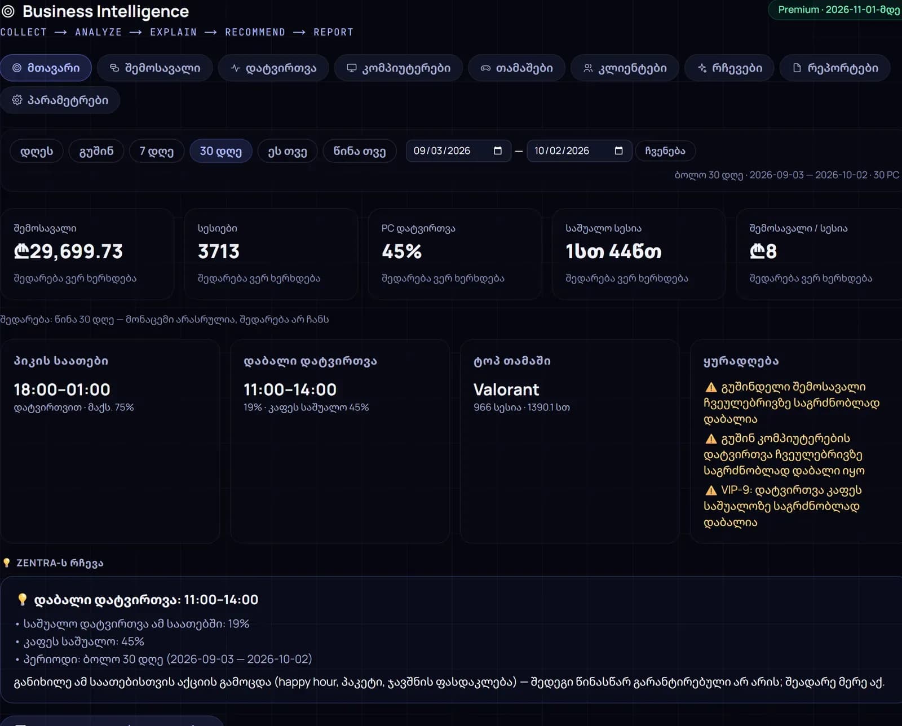Switch to the დატვირთვა tab
The image size is (902, 726).
click(x=273, y=68)
